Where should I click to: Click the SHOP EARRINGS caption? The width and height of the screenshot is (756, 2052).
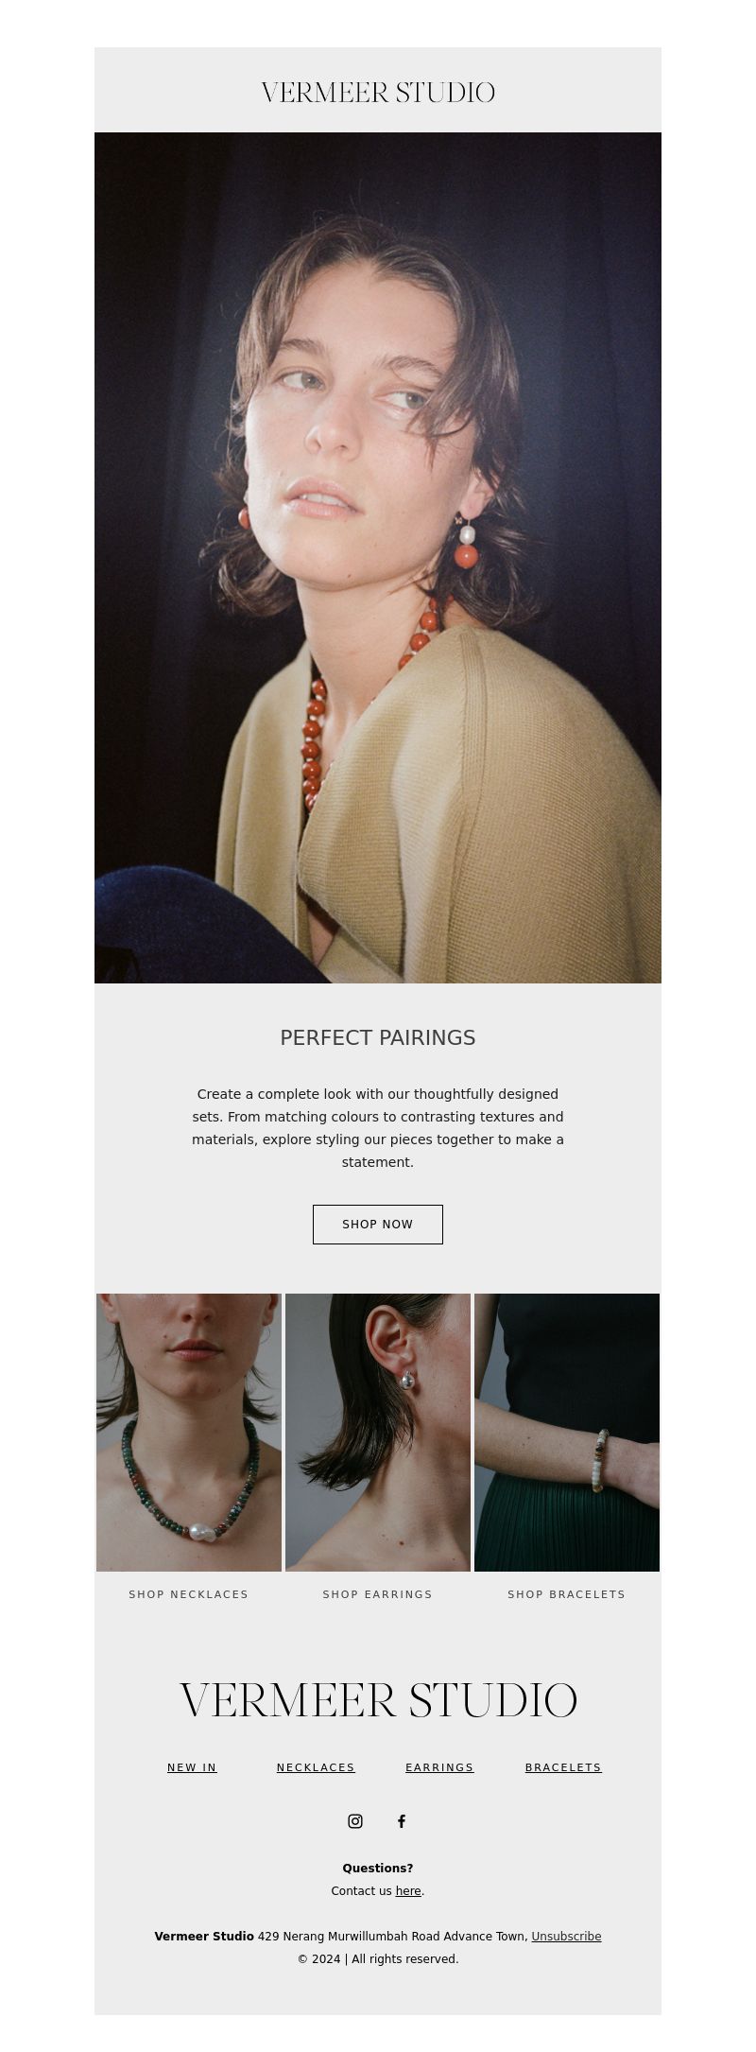pyautogui.click(x=378, y=1594)
